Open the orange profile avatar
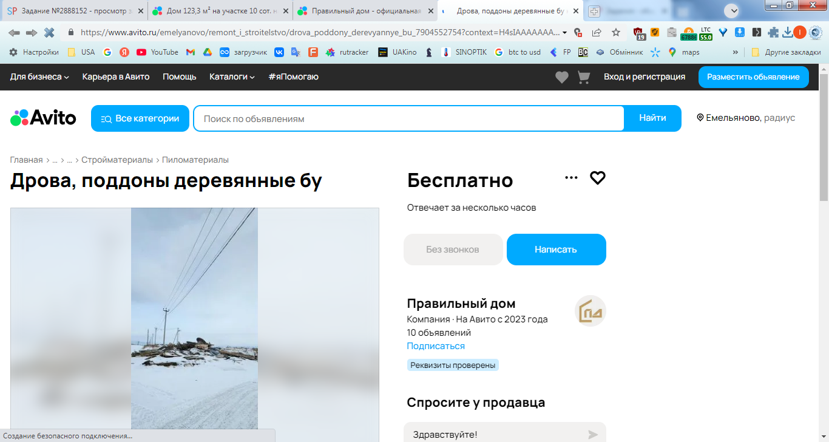Image resolution: width=829 pixels, height=442 pixels. (800, 33)
